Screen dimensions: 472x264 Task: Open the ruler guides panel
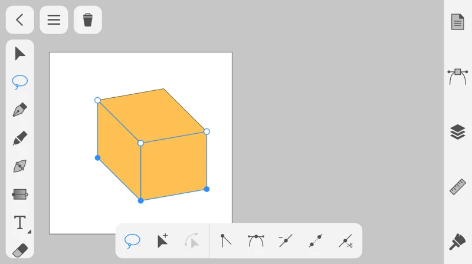pyautogui.click(x=458, y=187)
